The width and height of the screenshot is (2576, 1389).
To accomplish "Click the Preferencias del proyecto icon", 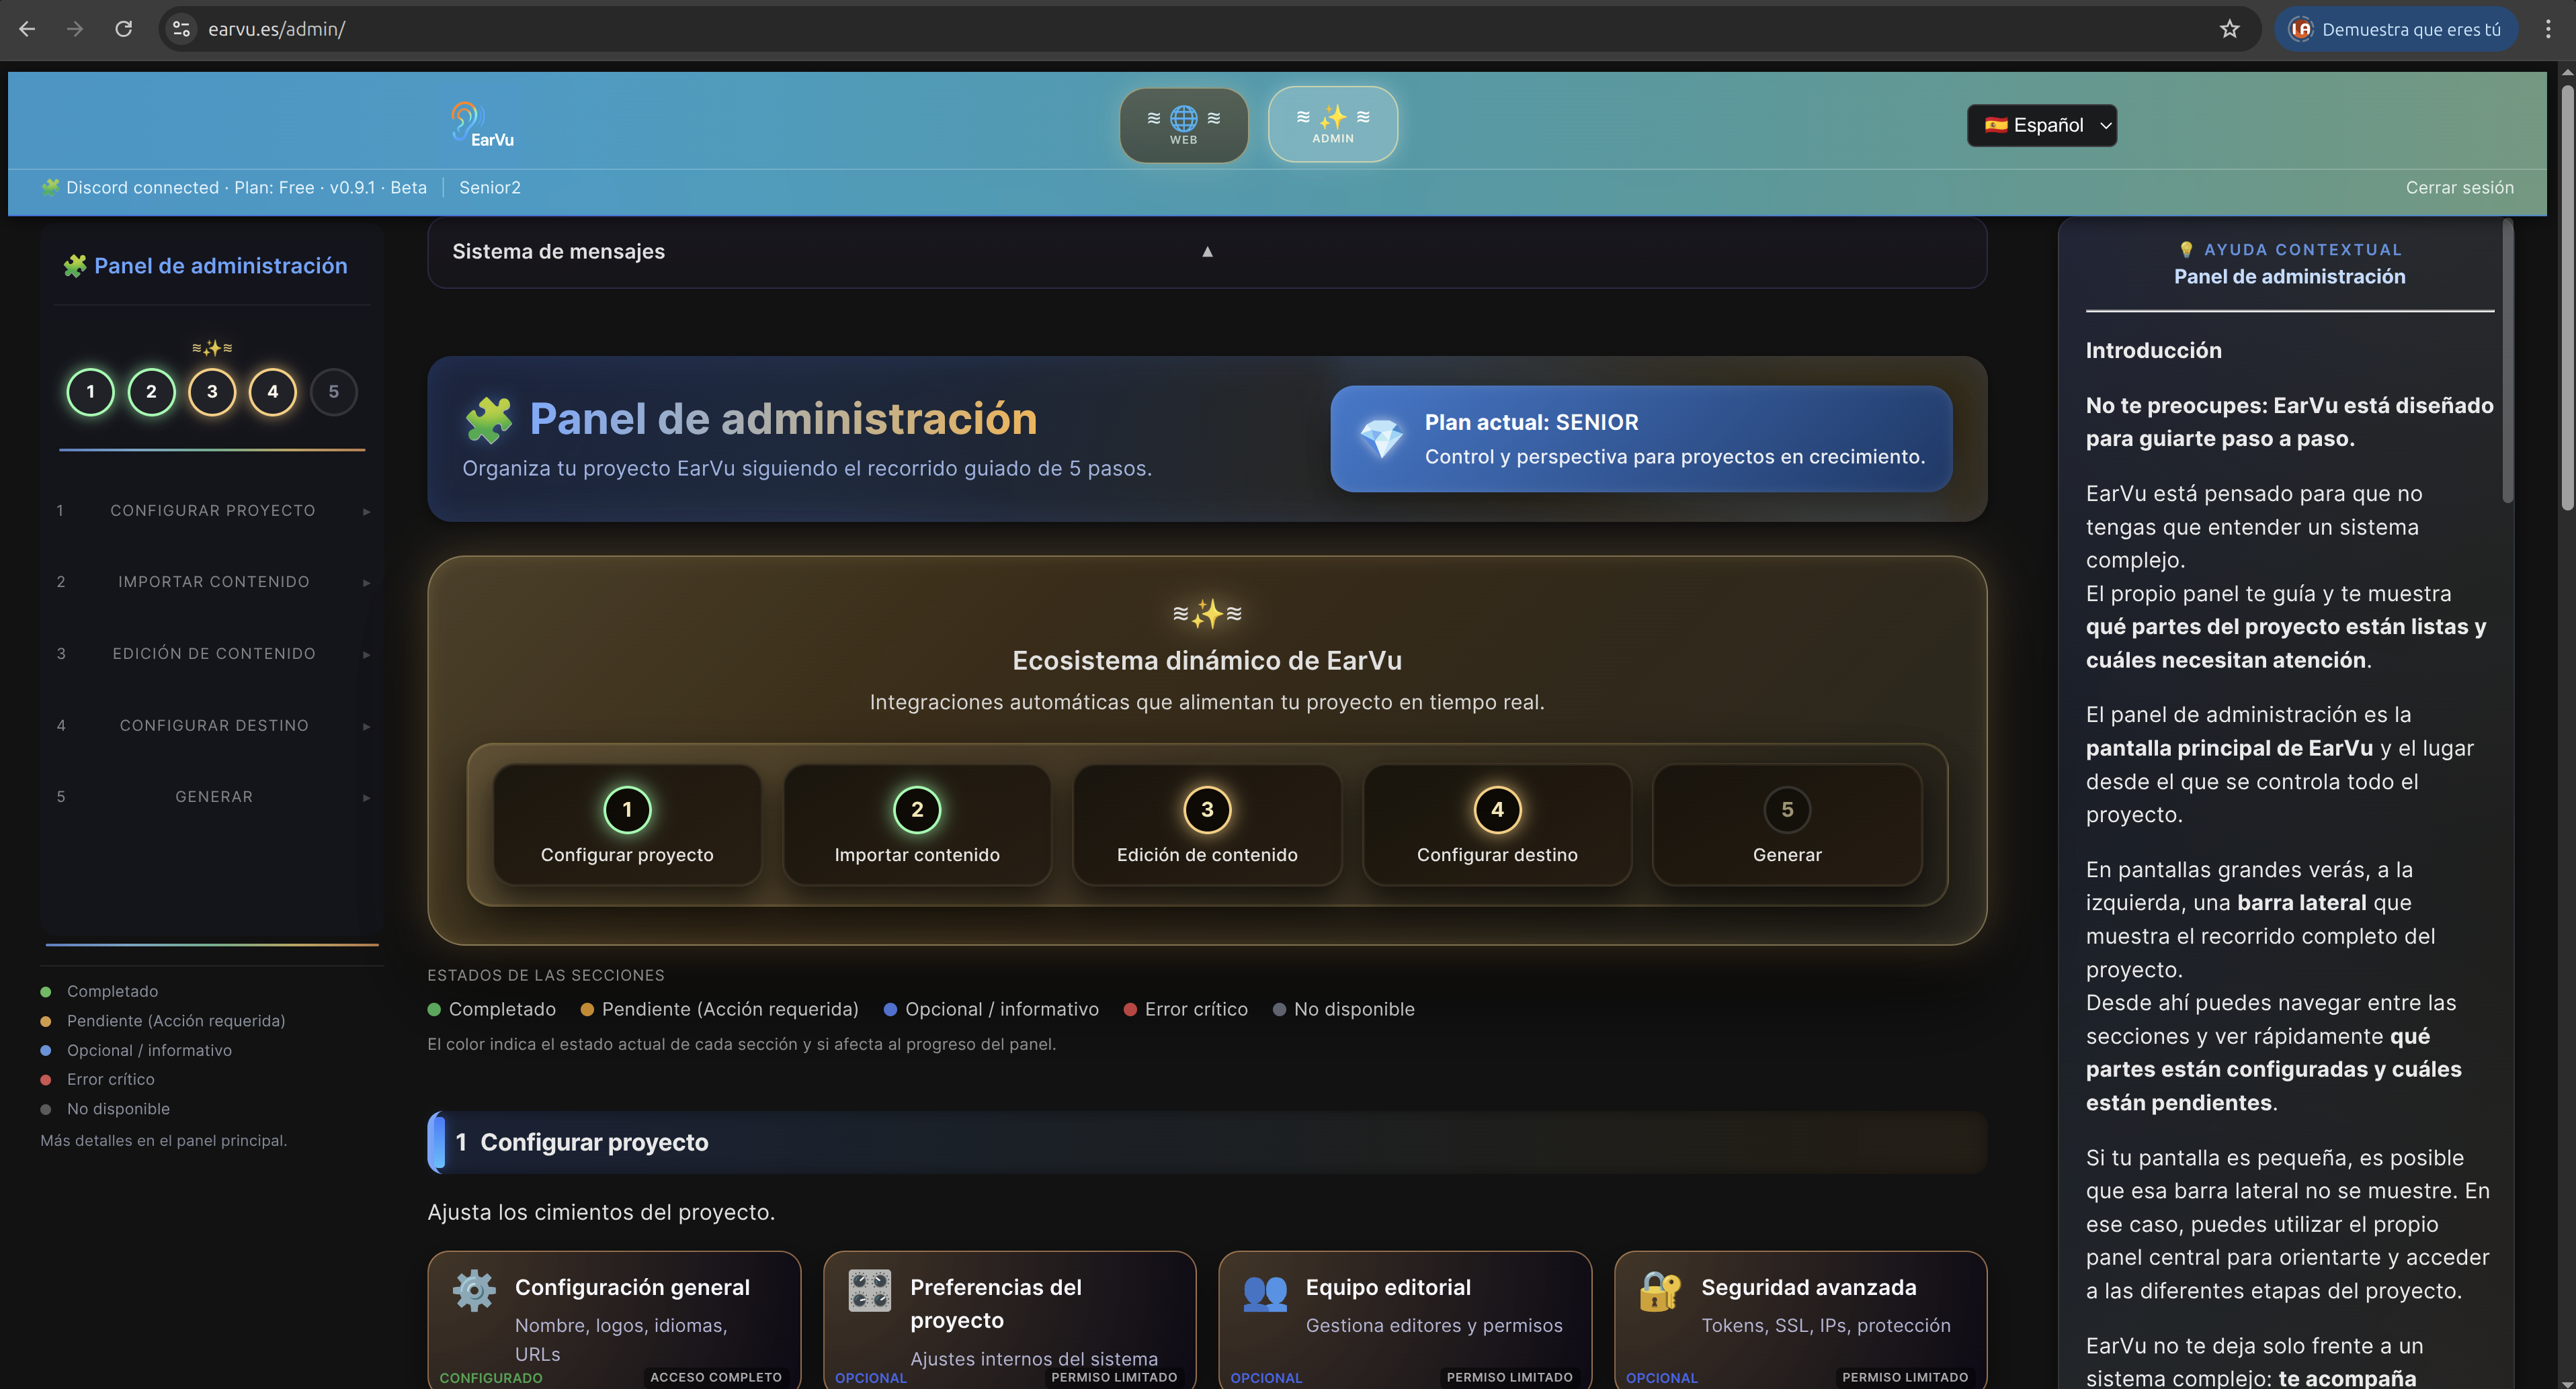I will [869, 1290].
